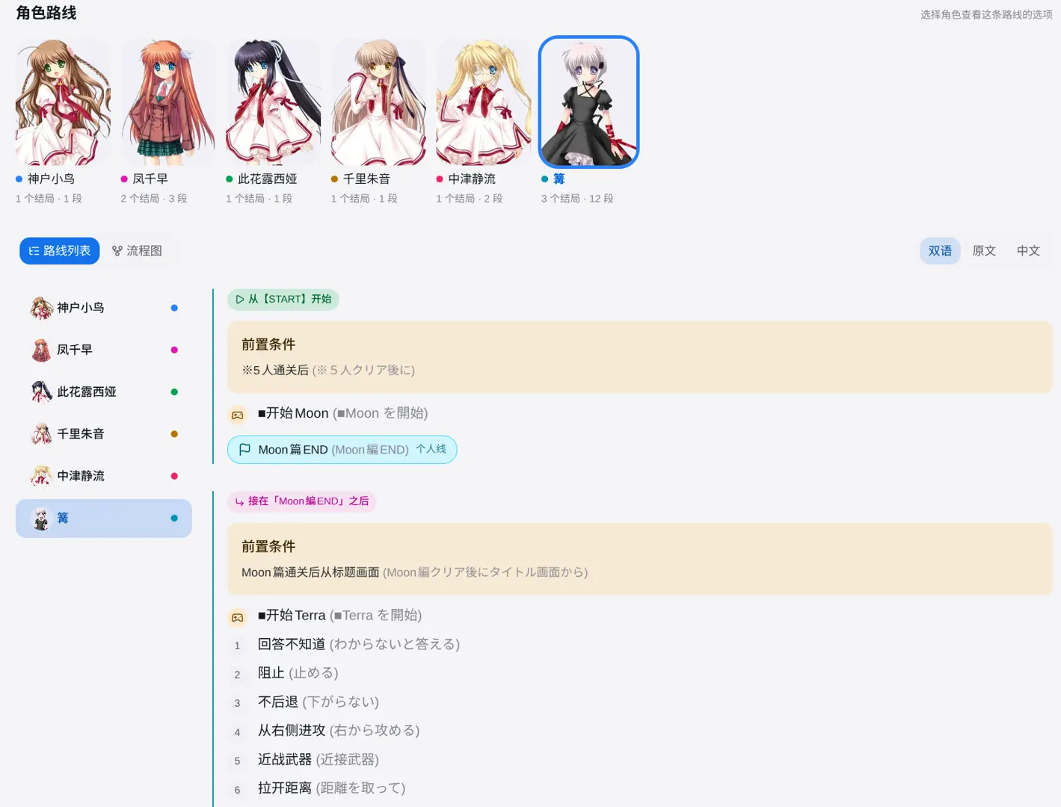Click gamepad icon beside 开始Moon
This screenshot has width=1061, height=807.
[237, 415]
